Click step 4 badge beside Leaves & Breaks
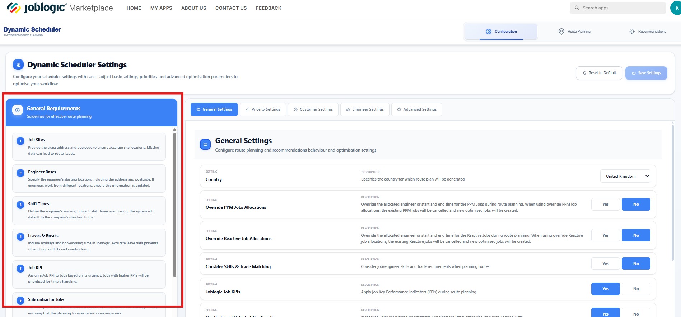681x317 pixels. point(20,237)
